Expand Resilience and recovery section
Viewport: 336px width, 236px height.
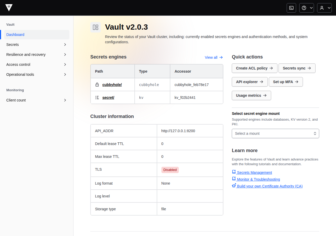point(37,55)
